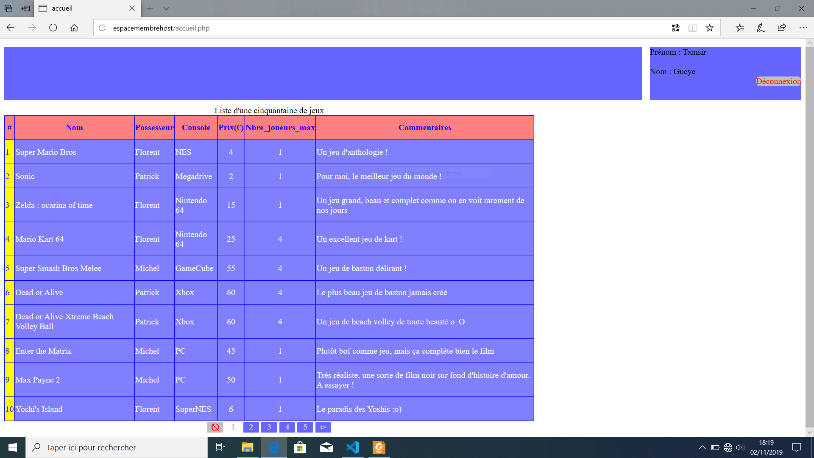Click the Déconnexion button
814x458 pixels.
click(x=778, y=81)
